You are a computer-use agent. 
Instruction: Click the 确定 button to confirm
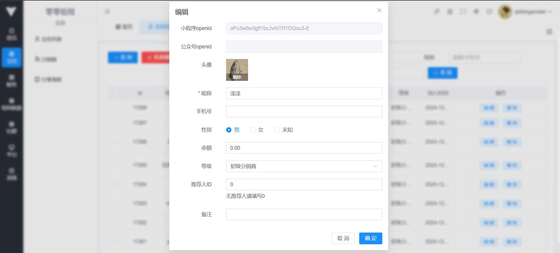click(370, 238)
